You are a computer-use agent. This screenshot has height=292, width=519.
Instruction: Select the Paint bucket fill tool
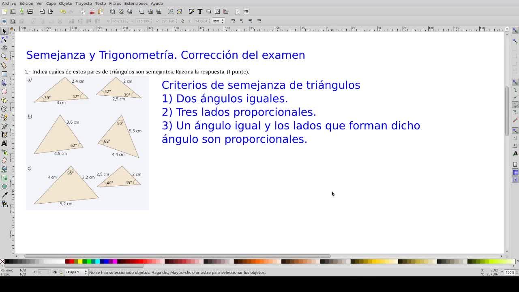point(4,169)
